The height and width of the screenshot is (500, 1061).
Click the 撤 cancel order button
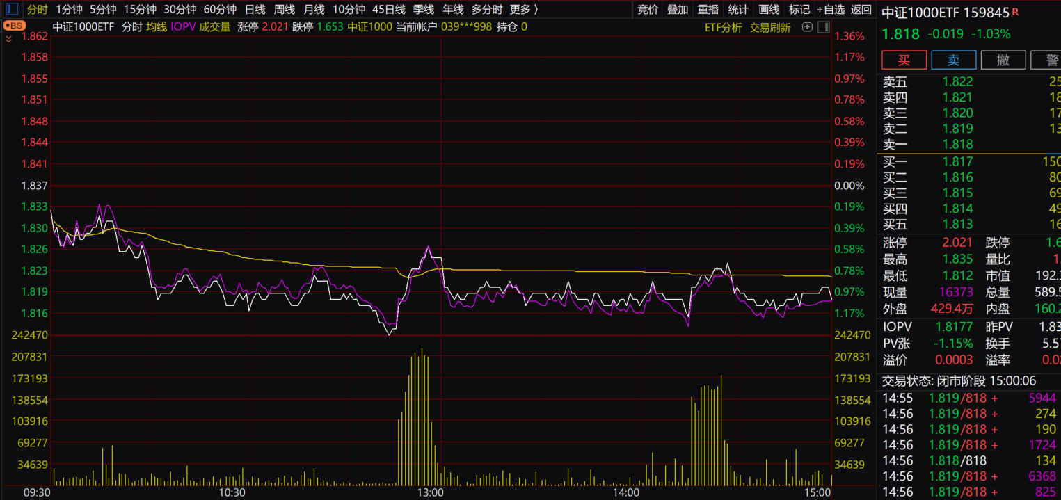1003,60
